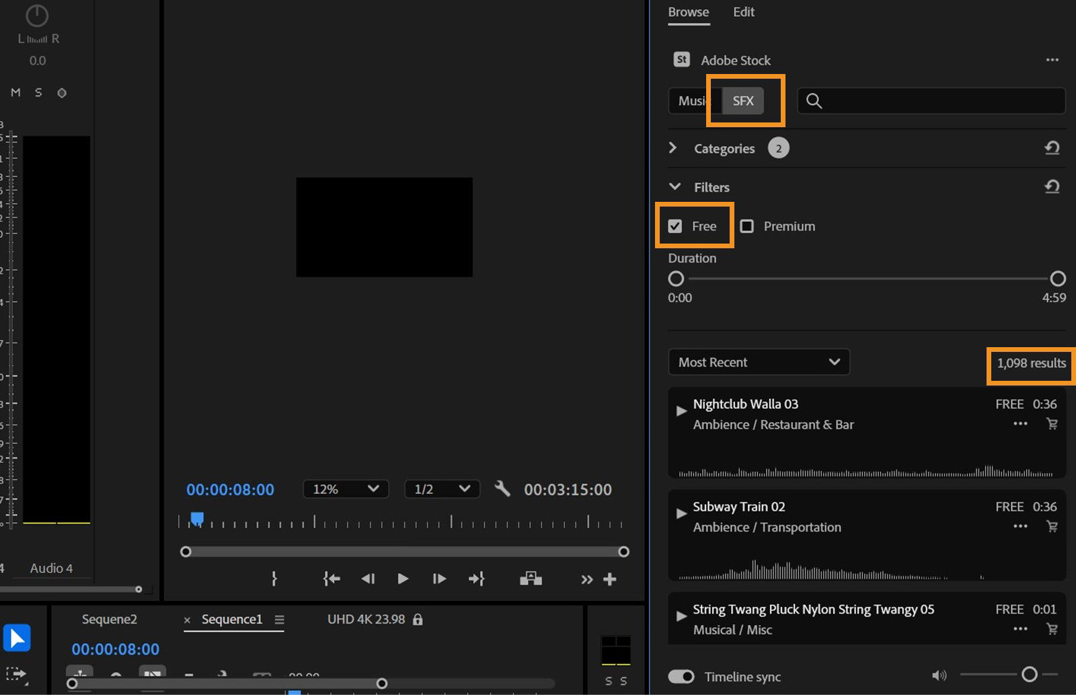The height and width of the screenshot is (695, 1076).
Task: Play the String Twang Pluck Nylon preview
Action: pos(681,616)
